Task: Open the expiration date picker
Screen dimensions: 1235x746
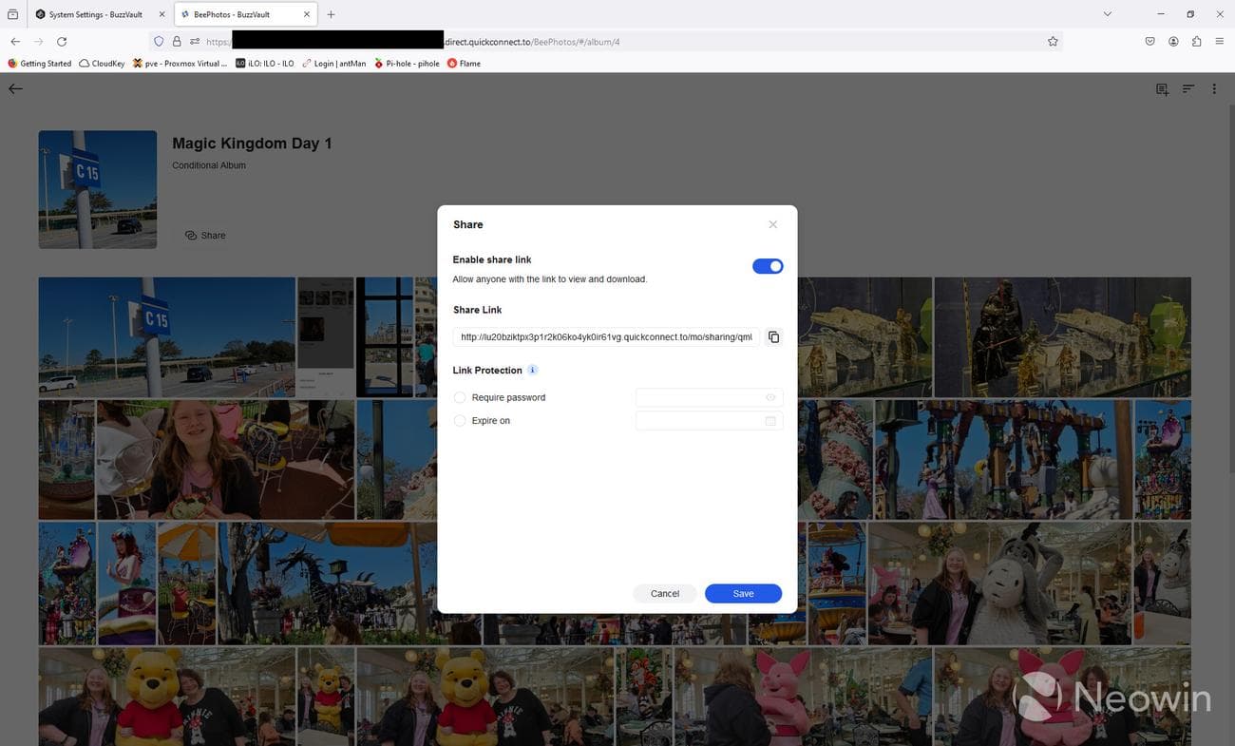Action: point(769,420)
